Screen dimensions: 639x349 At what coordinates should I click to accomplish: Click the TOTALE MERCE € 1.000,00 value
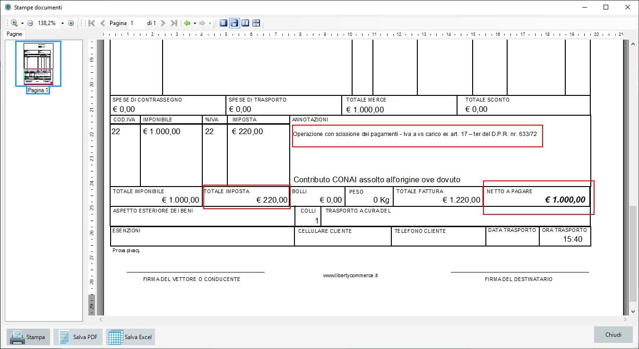(365, 110)
